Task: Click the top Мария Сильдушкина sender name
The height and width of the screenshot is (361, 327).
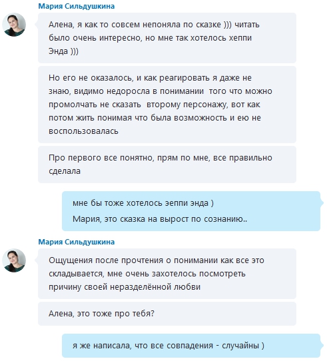Action: [76, 6]
